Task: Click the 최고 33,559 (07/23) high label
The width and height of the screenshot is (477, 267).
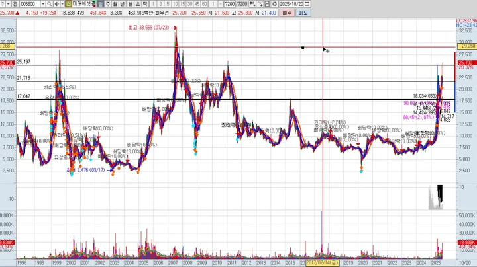Action: pyautogui.click(x=148, y=28)
